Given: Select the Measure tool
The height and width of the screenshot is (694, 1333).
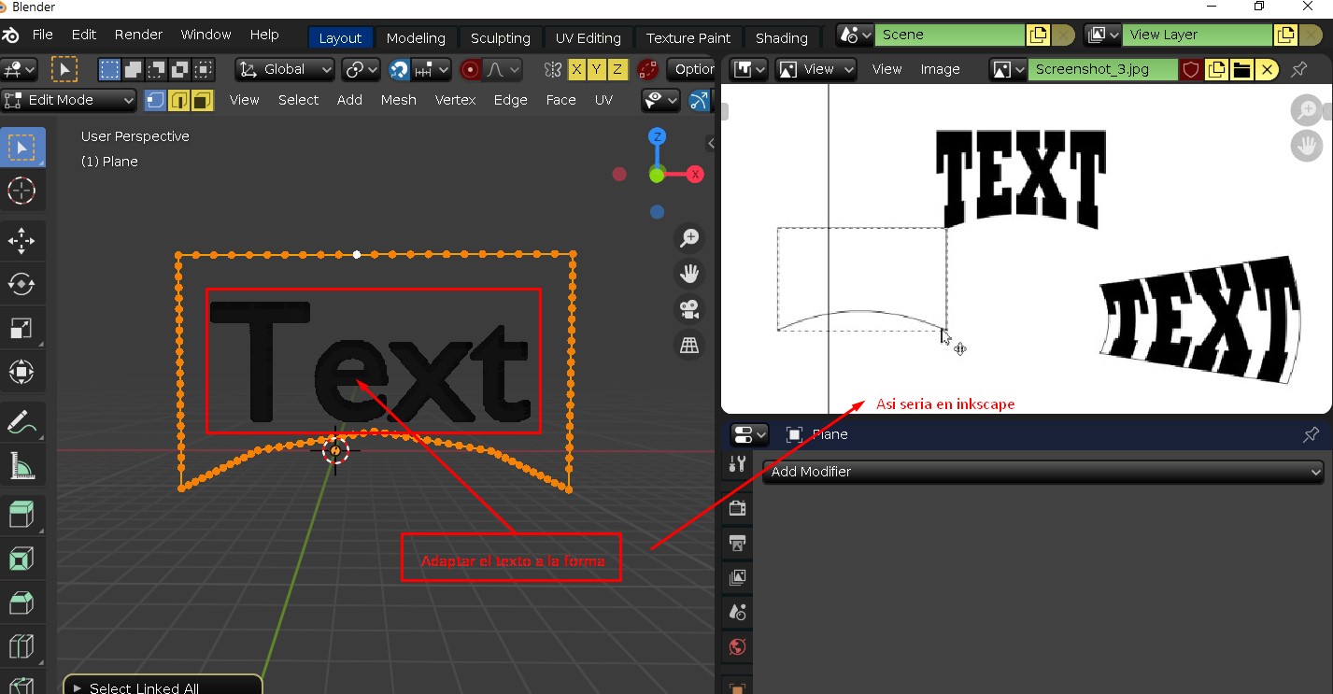Looking at the screenshot, I should tap(21, 465).
